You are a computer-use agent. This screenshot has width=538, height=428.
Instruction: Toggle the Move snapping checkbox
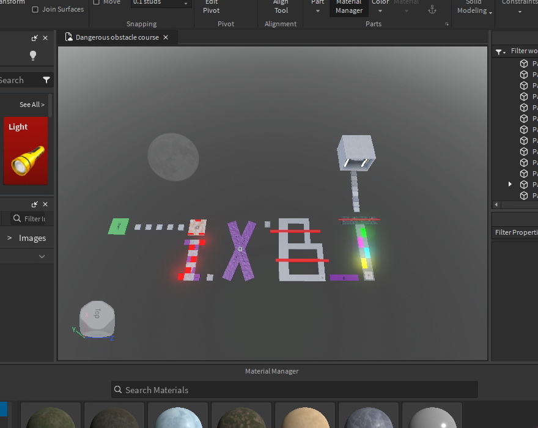(x=97, y=2)
